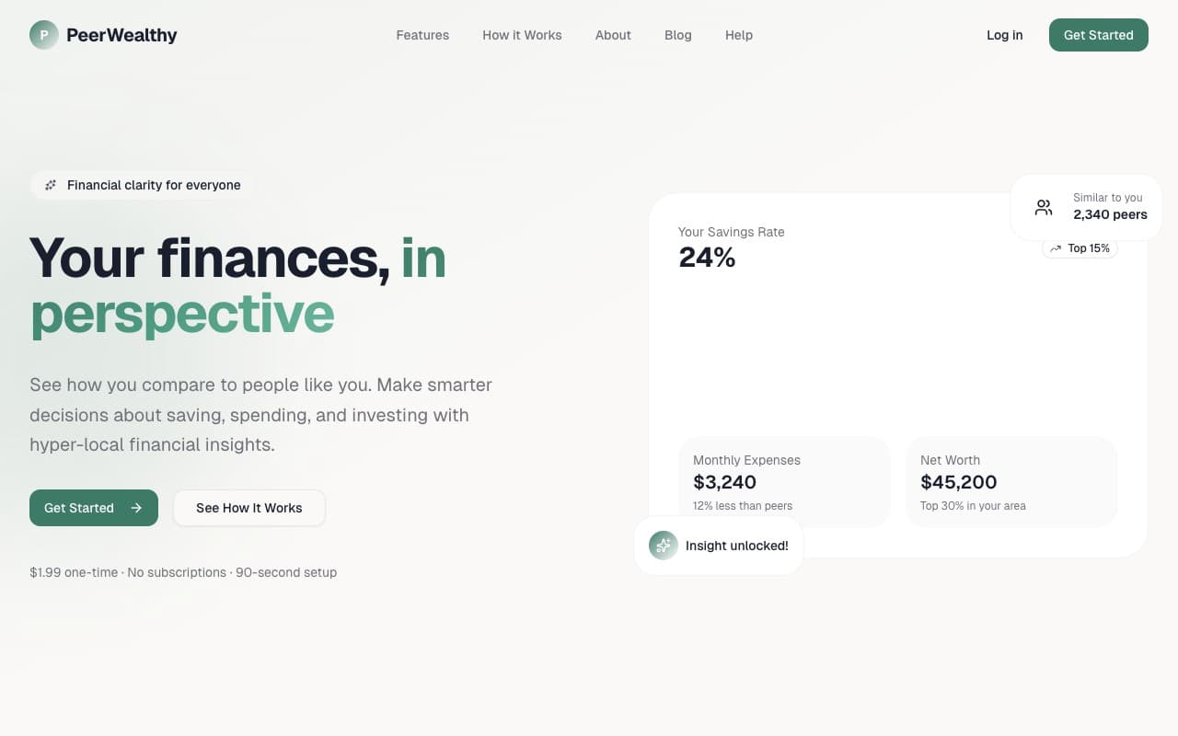The height and width of the screenshot is (736, 1178).
Task: Open the About page
Action: 613,35
